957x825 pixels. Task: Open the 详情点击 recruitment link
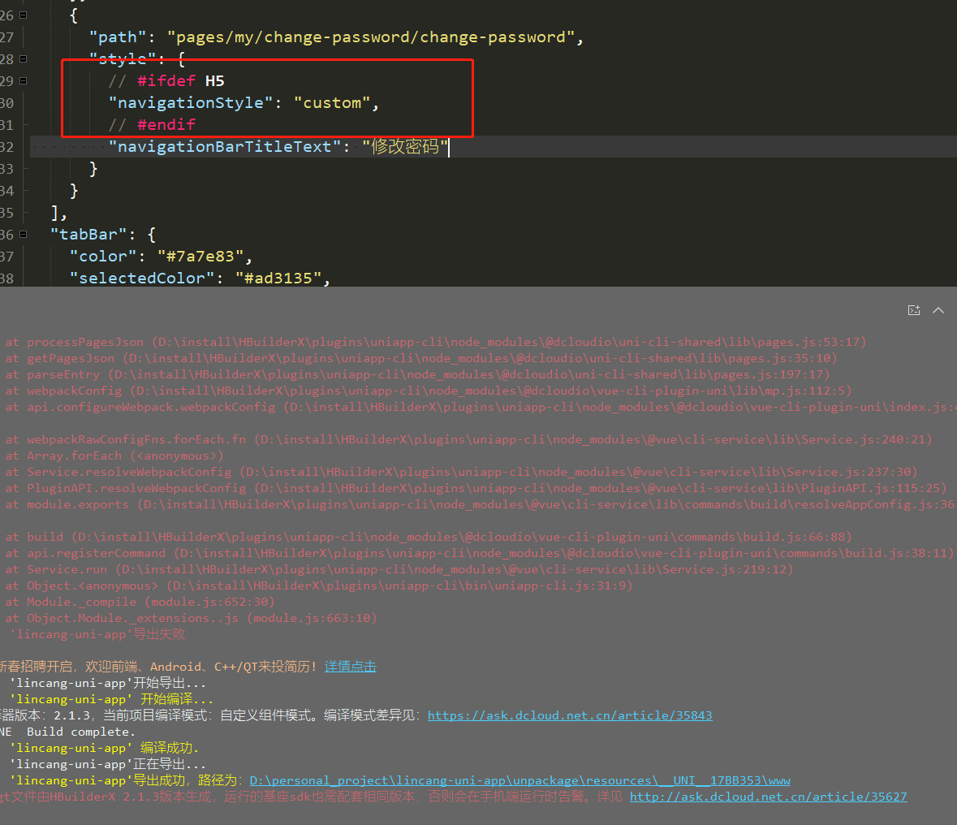[350, 666]
